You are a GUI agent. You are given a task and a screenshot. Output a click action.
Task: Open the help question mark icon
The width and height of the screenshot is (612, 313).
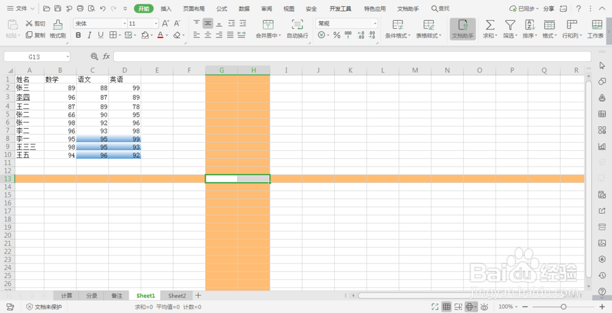(x=578, y=8)
